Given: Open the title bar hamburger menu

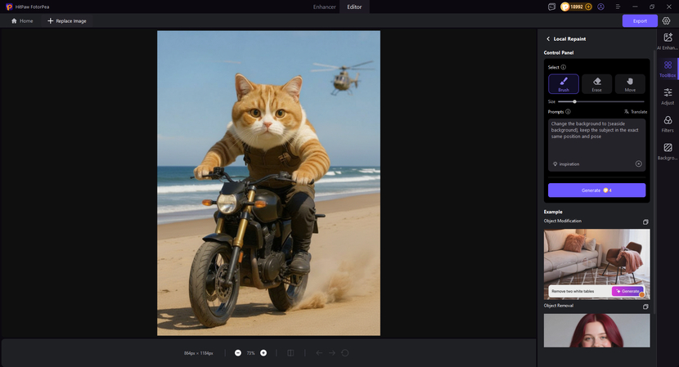Looking at the screenshot, I should tap(618, 7).
